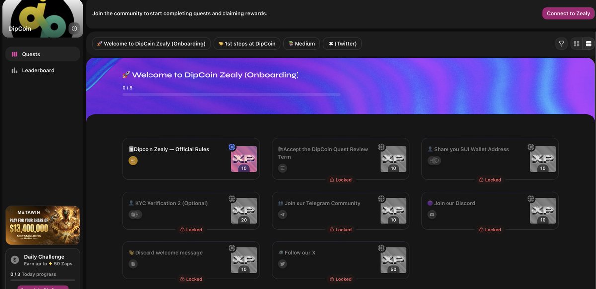The width and height of the screenshot is (596, 289).
Task: Click the Twitter bird icon under Follow our X
Action: tap(283, 264)
